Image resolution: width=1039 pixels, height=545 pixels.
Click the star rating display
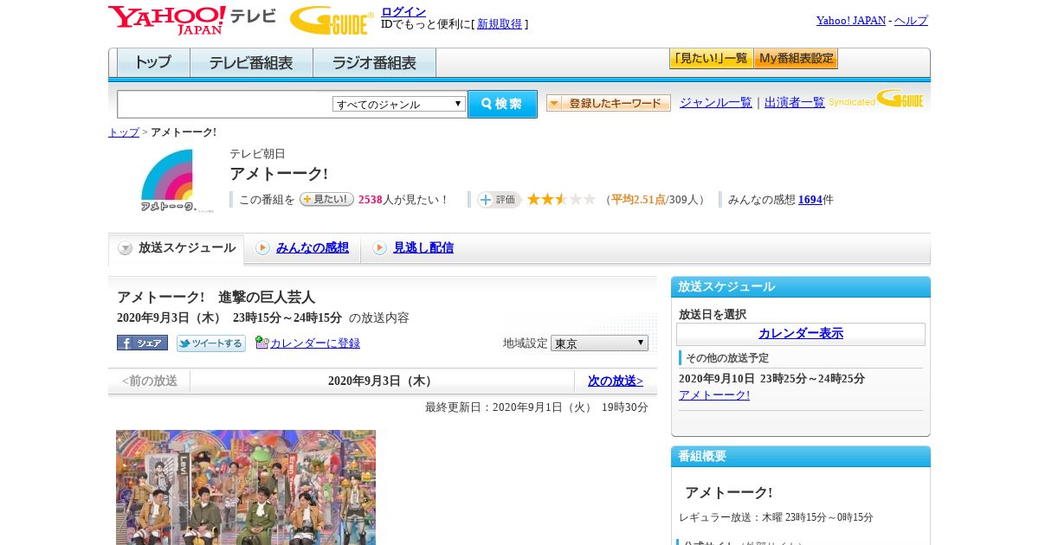pyautogui.click(x=562, y=199)
